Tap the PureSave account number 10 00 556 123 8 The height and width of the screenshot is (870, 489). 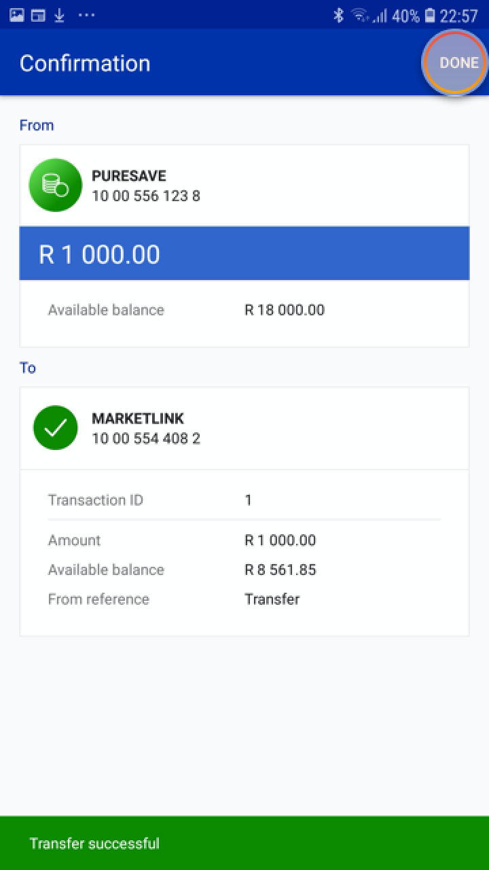[146, 196]
